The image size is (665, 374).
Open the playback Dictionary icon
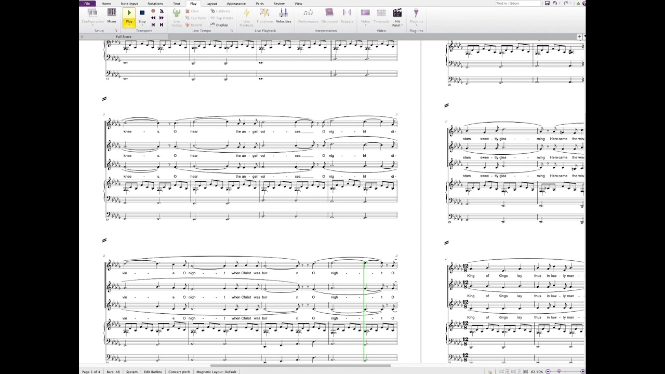click(x=329, y=12)
